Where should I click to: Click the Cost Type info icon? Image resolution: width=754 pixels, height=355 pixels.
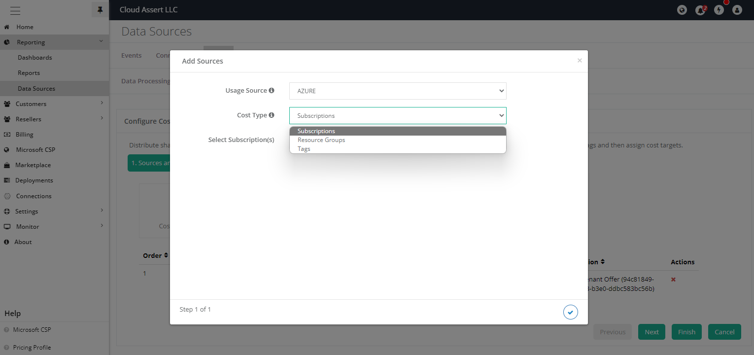click(272, 115)
